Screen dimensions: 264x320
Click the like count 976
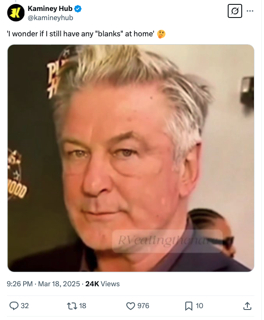[x=143, y=306]
